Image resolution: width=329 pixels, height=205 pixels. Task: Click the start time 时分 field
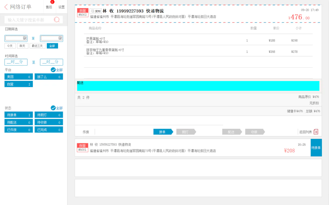[16, 62]
